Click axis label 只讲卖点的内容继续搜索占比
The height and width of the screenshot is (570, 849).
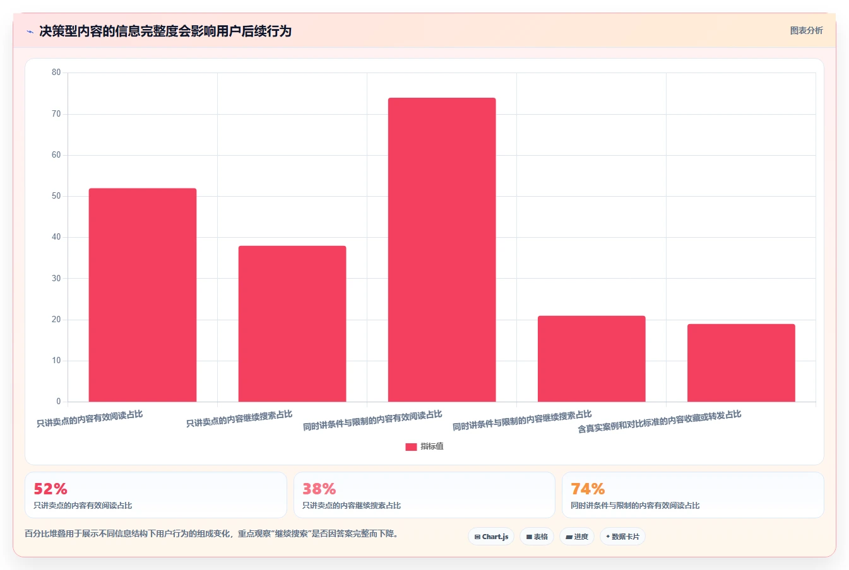[239, 419]
